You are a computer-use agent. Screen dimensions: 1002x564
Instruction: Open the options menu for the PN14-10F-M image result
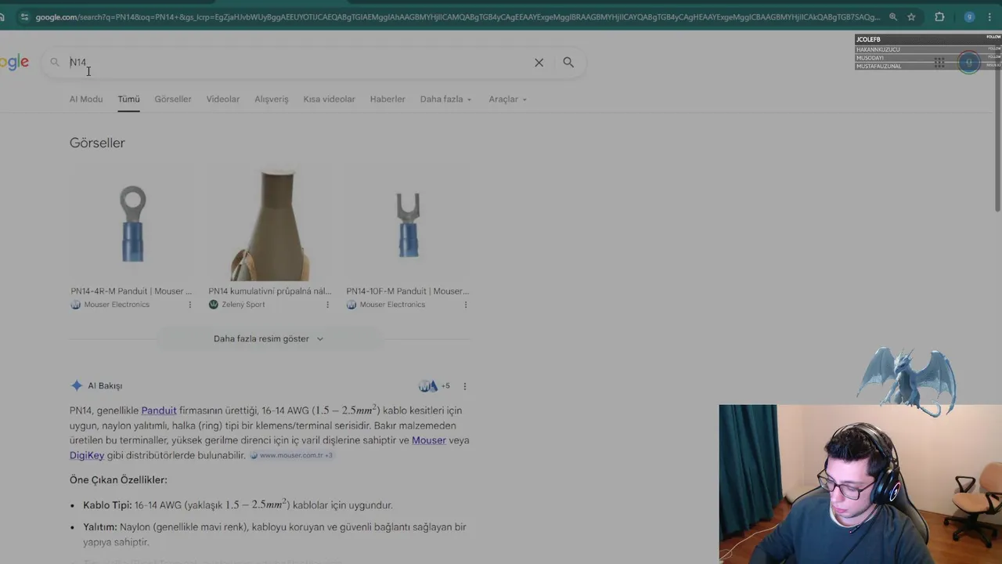coord(465,305)
